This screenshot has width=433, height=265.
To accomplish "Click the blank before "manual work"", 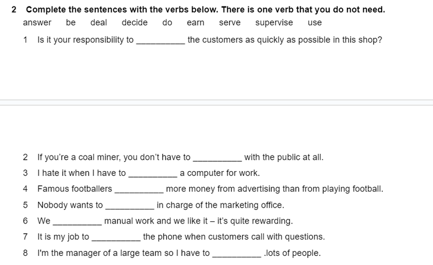I will click(77, 221).
